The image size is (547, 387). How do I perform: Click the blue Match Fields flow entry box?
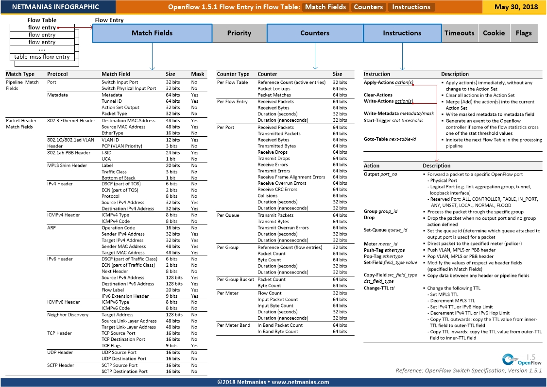tap(152, 33)
